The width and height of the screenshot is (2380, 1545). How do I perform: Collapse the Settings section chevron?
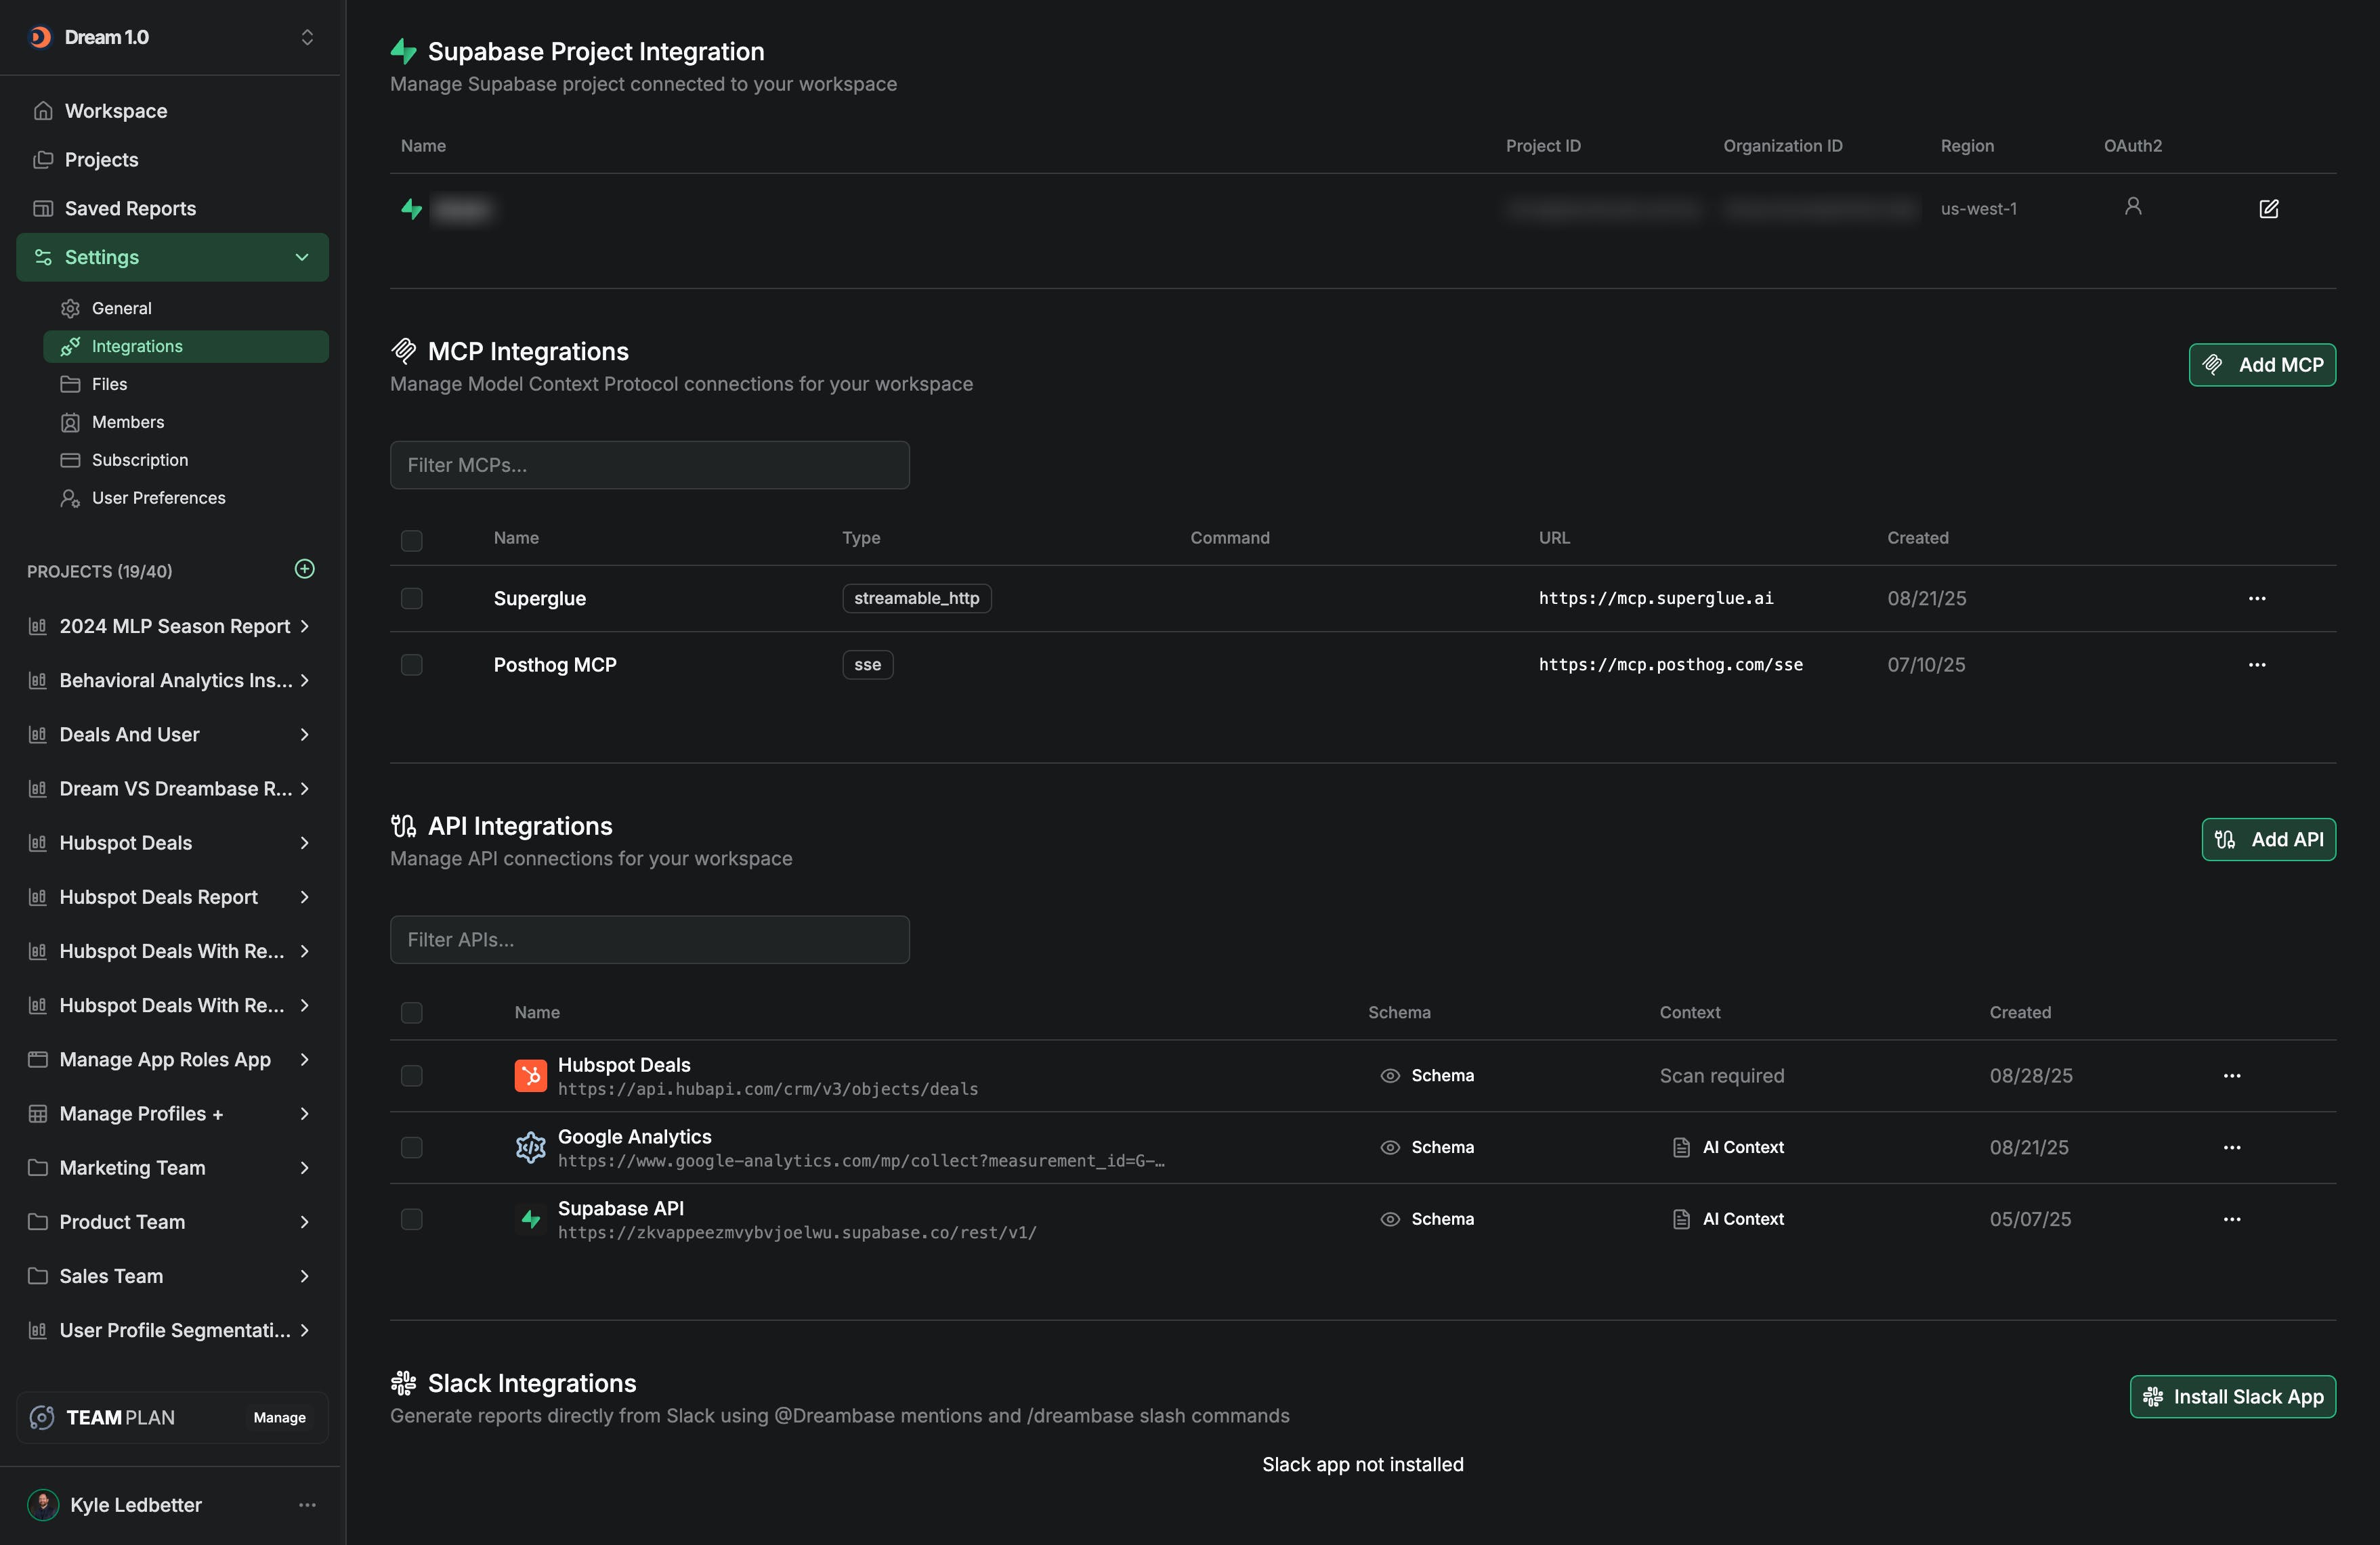(302, 258)
